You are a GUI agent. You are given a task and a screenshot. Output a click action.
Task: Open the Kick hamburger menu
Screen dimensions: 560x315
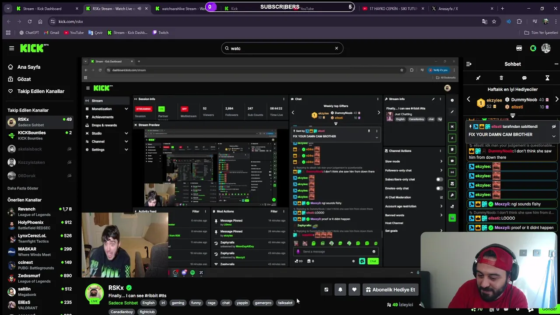click(12, 48)
